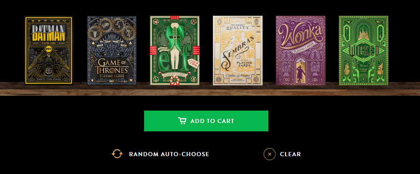420x174 pixels.
Task: Click the Clear text link
Action: 290,154
